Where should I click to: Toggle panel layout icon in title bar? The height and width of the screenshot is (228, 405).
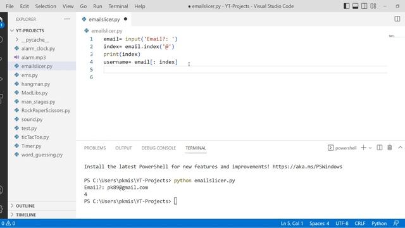click(x=356, y=6)
